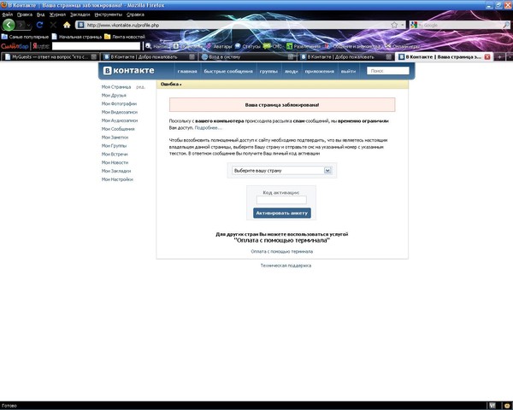Open a new tab with plus button
This screenshot has width=513, height=410.
coord(499,57)
